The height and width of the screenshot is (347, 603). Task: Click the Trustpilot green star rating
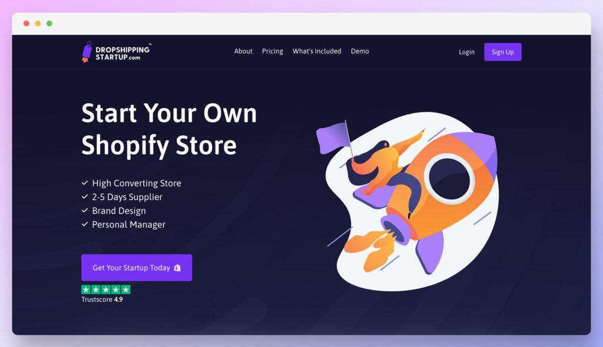(x=106, y=289)
